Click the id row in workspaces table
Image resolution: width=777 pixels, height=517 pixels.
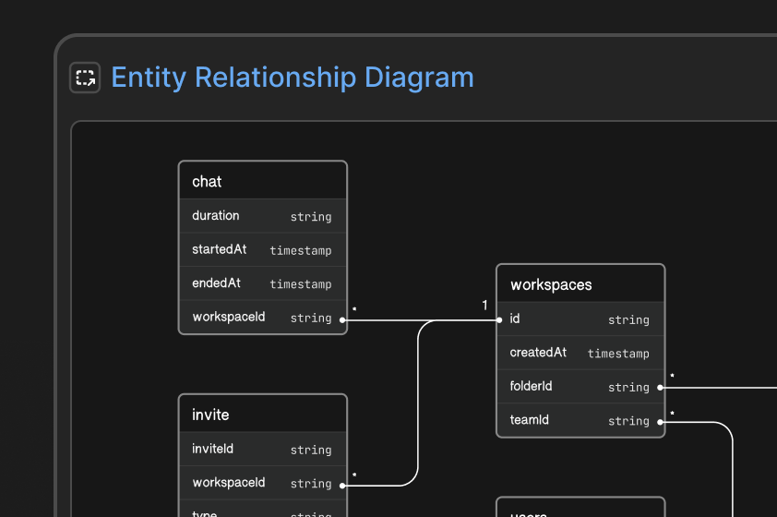point(580,319)
